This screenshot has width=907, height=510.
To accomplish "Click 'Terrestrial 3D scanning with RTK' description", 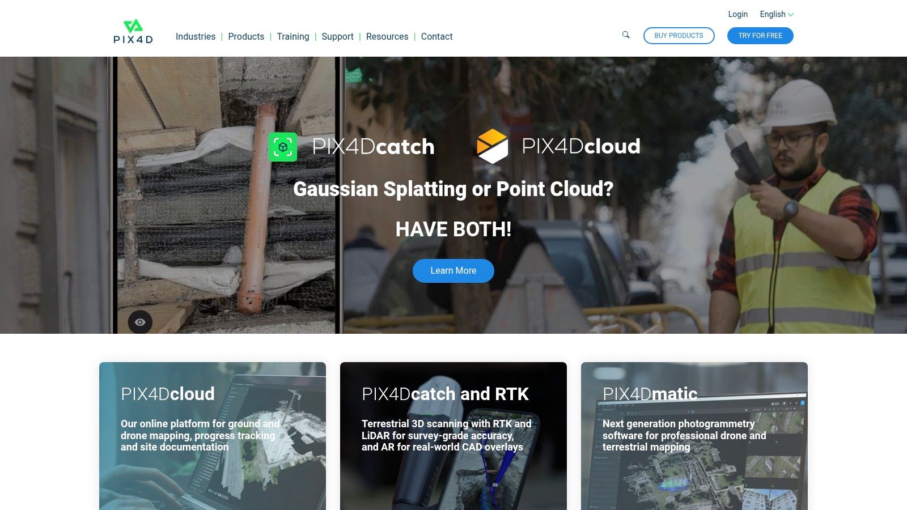I will point(447,435).
